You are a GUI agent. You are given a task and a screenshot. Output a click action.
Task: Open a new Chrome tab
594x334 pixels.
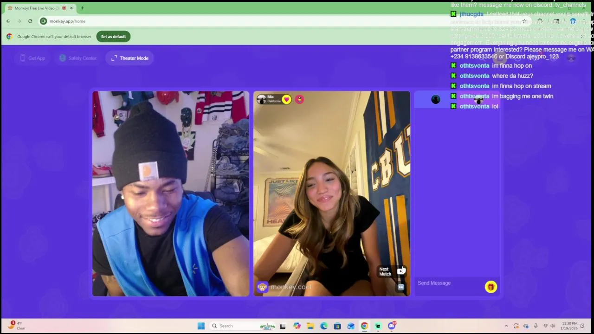(x=82, y=8)
